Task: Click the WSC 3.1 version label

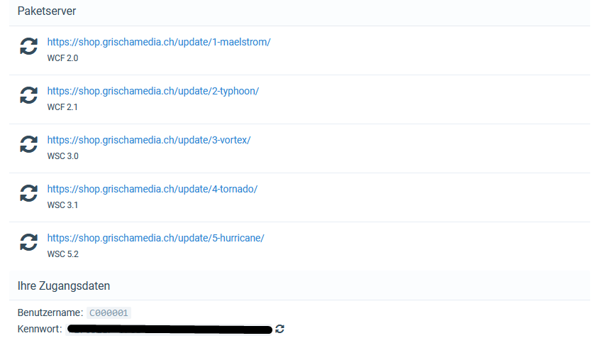Action: [x=62, y=205]
